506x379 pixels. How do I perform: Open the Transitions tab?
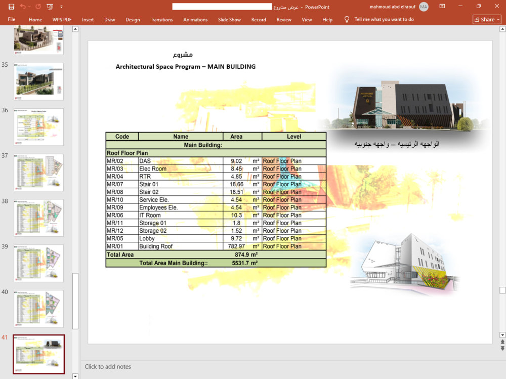[162, 19]
